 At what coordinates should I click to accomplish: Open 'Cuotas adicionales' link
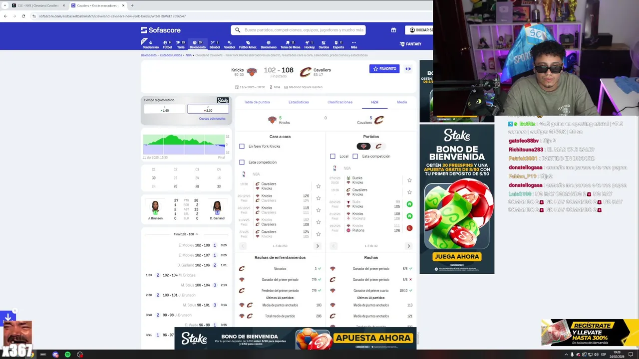coord(212,119)
